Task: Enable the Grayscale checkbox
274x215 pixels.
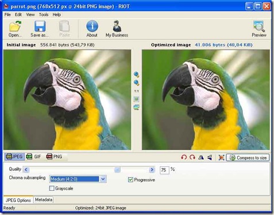Action: pos(52,188)
